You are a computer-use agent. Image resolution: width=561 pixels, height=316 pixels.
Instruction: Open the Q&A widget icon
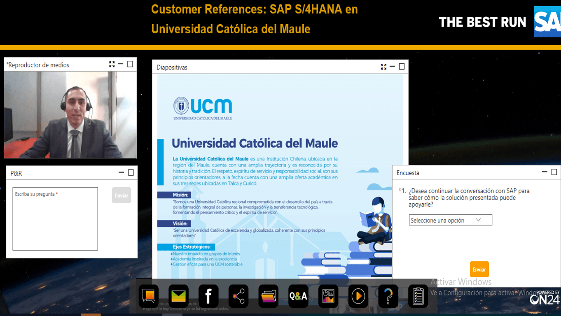coord(298,296)
